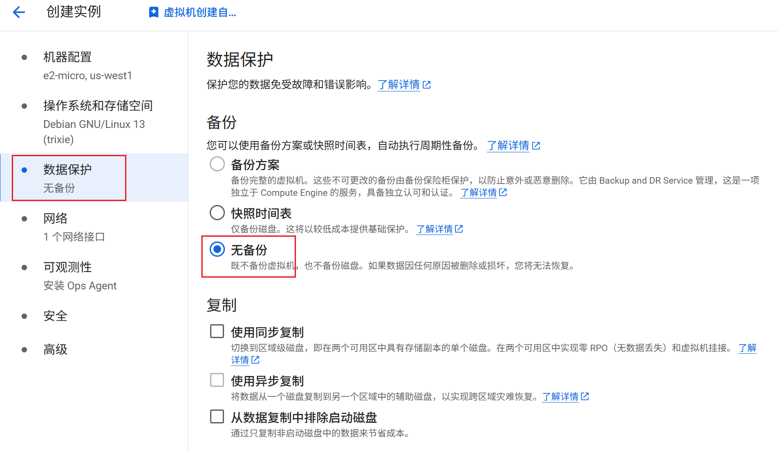
Task: Click the back arrow icon
Action: 19,12
